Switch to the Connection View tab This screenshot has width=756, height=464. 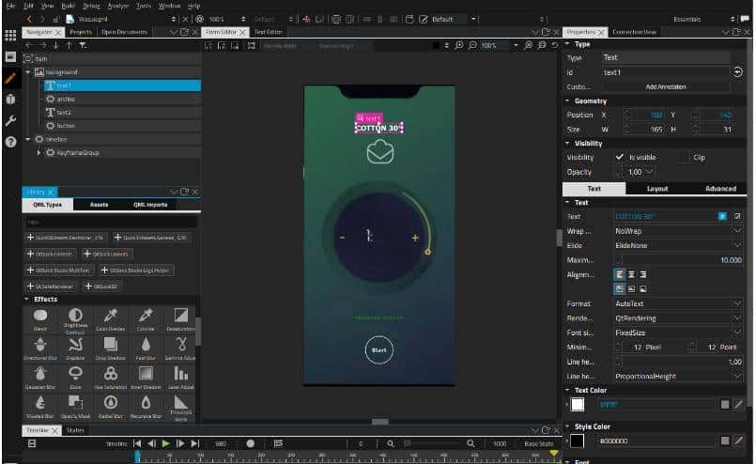coord(635,32)
